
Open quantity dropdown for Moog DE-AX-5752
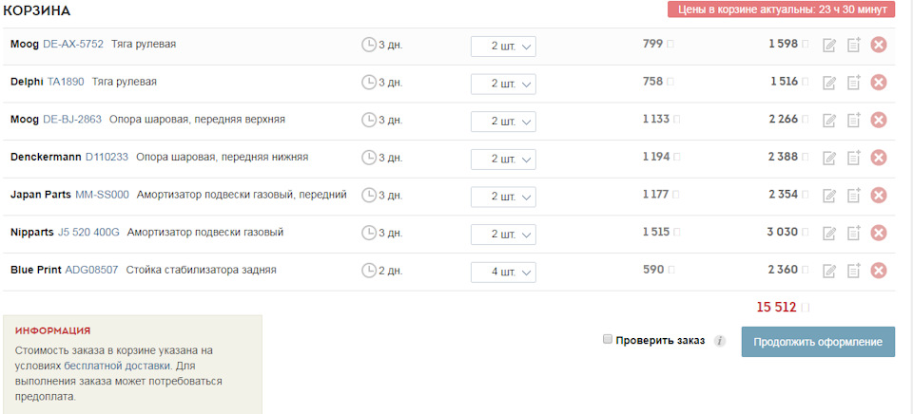click(x=503, y=47)
